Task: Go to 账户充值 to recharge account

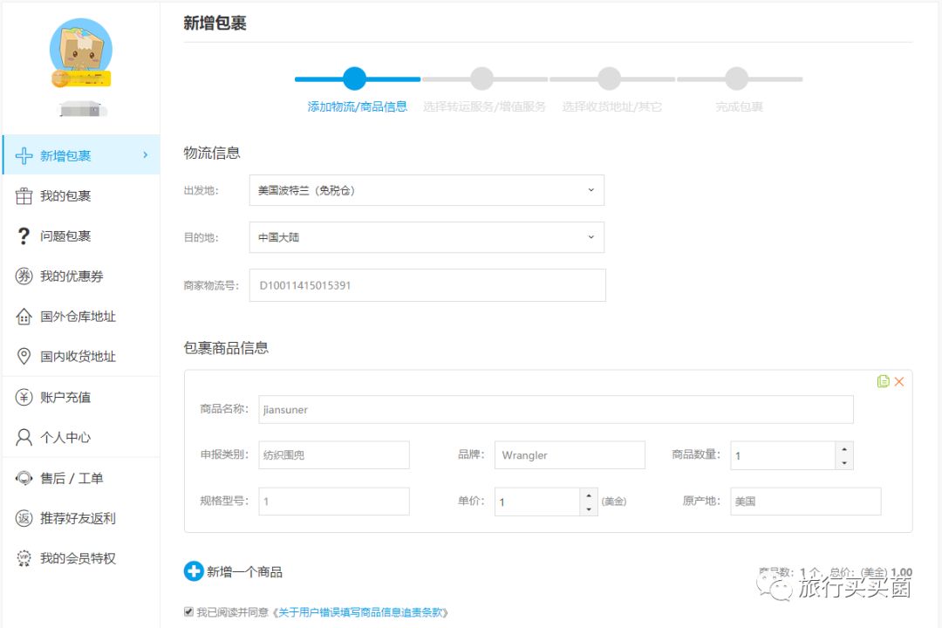Action: (x=63, y=396)
